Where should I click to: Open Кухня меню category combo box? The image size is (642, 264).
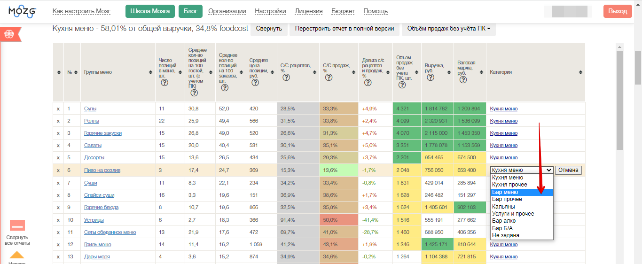(522, 170)
